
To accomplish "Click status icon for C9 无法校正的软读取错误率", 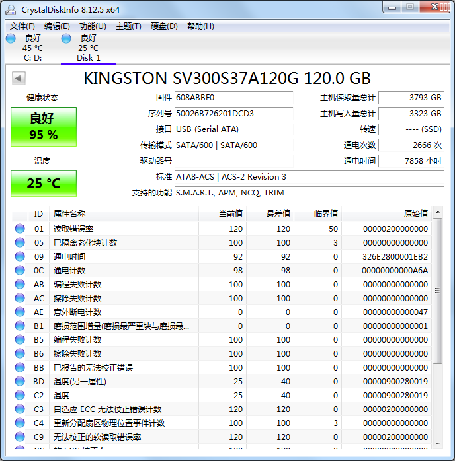I will [20, 437].
